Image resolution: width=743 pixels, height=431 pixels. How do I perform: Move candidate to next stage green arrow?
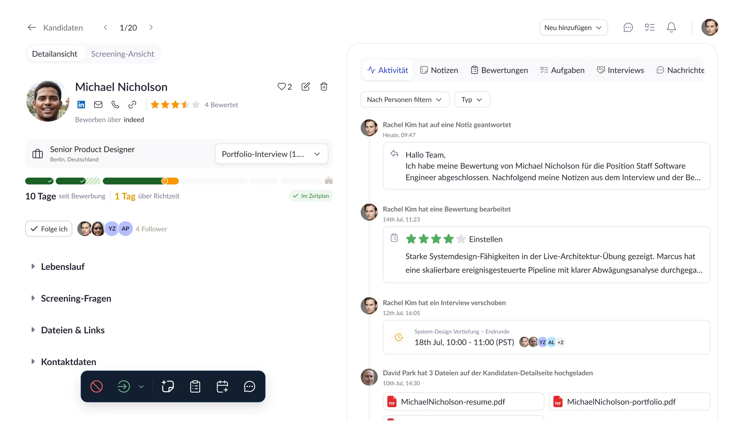click(x=124, y=387)
